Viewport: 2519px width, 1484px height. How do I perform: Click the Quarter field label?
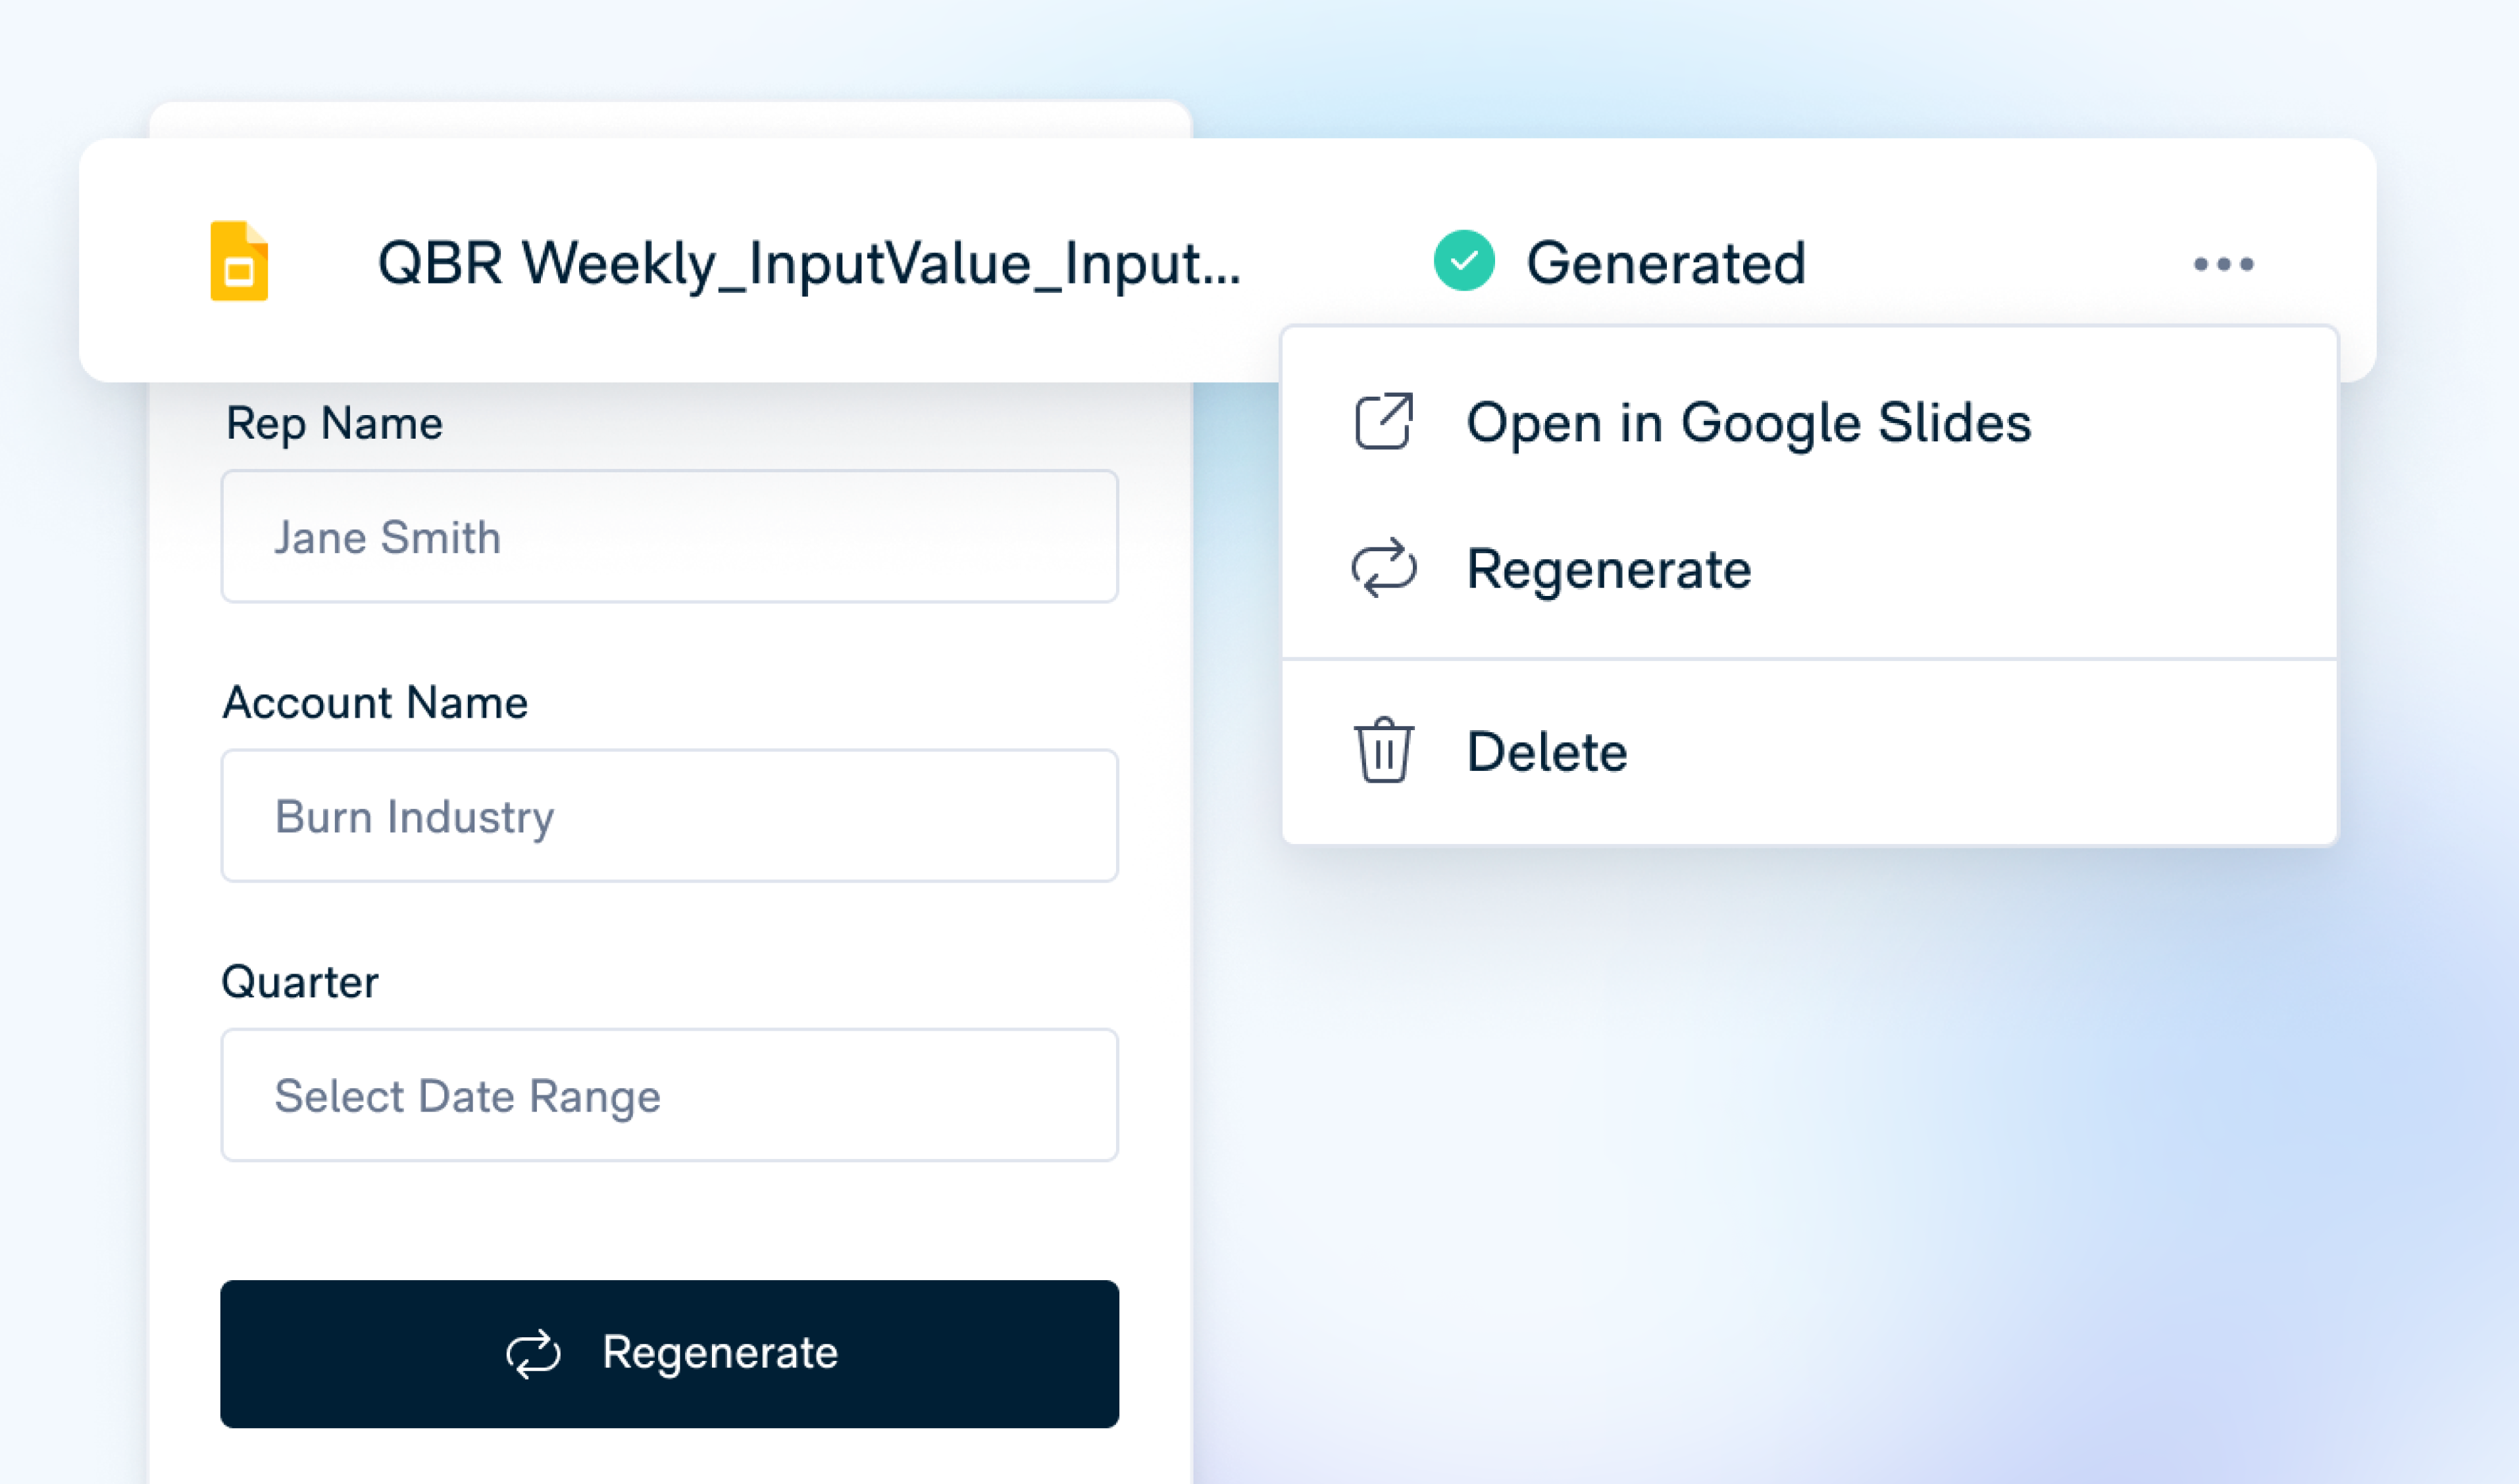click(300, 982)
